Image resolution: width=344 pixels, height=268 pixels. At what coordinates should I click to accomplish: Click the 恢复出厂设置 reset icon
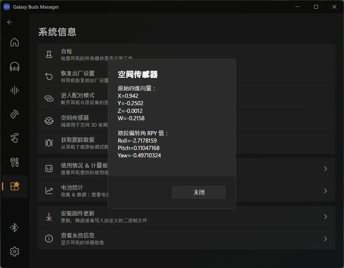click(49, 76)
